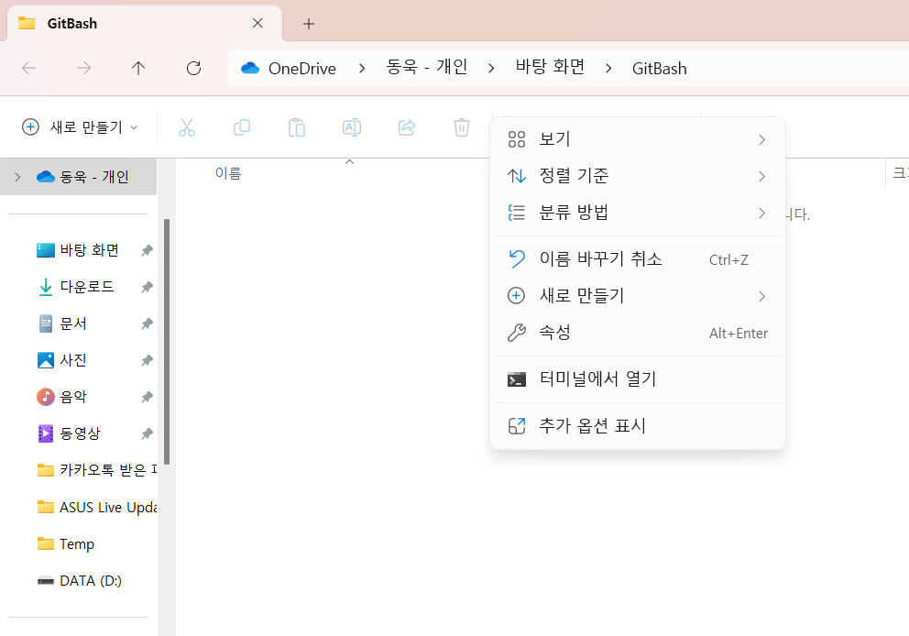Click the OneDrive cloud icon in address bar
The height and width of the screenshot is (636, 909).
[x=250, y=69]
